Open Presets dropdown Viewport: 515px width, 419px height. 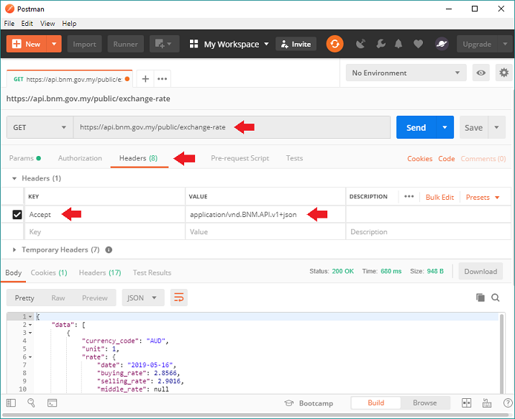[x=483, y=197]
